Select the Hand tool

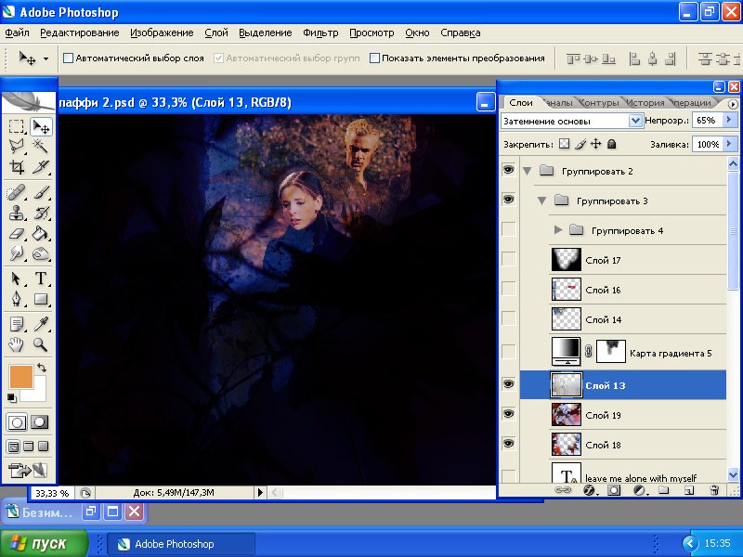[17, 344]
